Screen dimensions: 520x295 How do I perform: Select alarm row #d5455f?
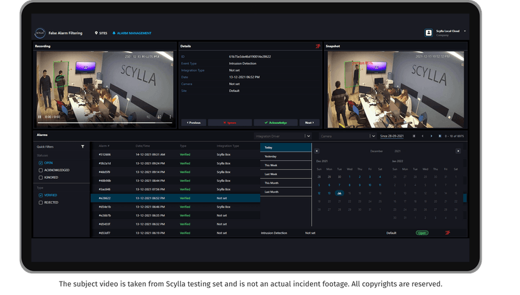point(175,224)
